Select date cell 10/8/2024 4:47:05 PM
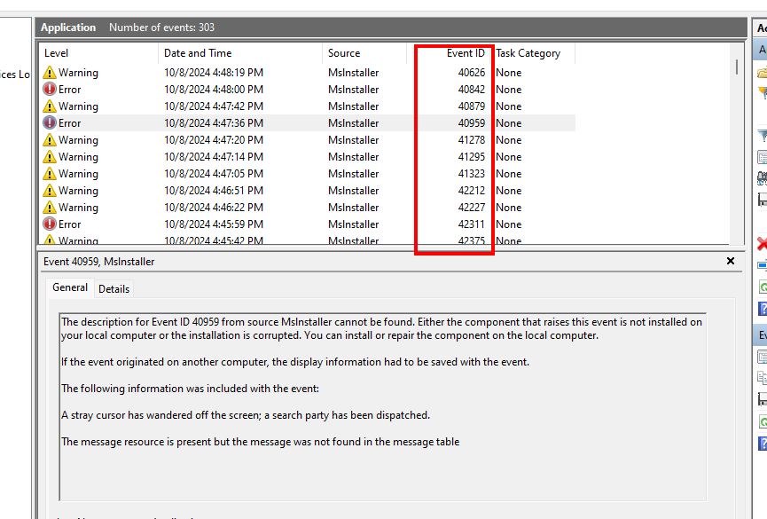This screenshot has height=519, width=767. (214, 174)
